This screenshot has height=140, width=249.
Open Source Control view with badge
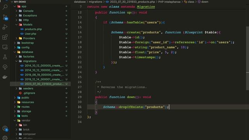tap(5, 17)
